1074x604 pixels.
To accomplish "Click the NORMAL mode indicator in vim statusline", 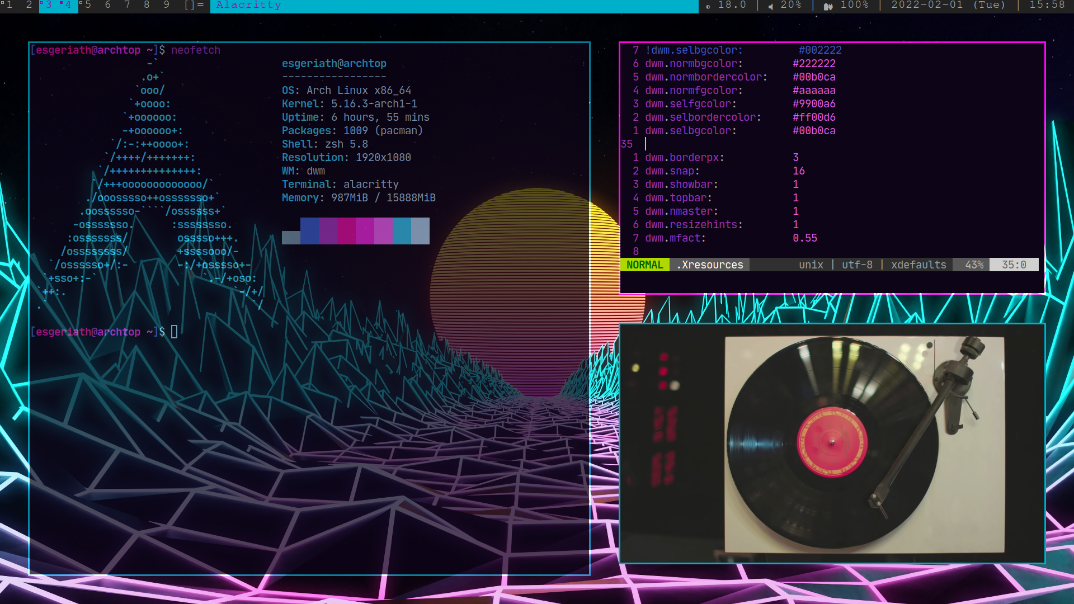I will pos(644,265).
